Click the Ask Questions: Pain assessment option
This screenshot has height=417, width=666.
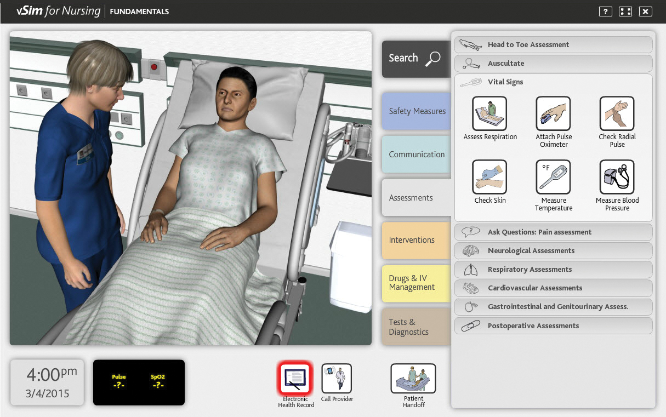click(x=553, y=232)
